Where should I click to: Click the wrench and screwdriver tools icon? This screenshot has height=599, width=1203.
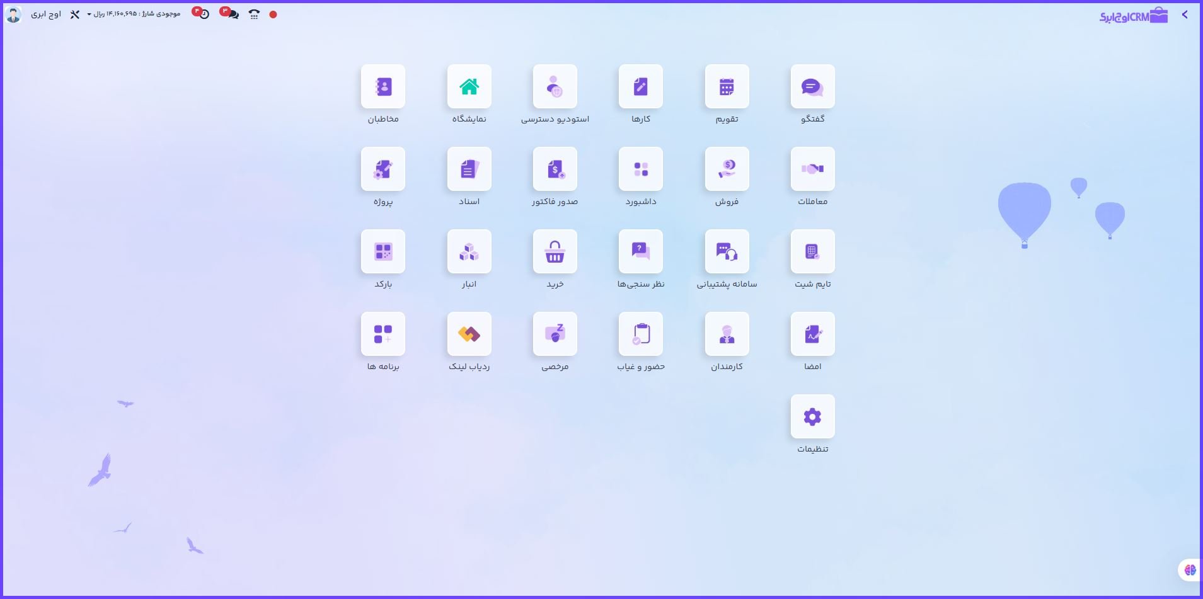(74, 14)
